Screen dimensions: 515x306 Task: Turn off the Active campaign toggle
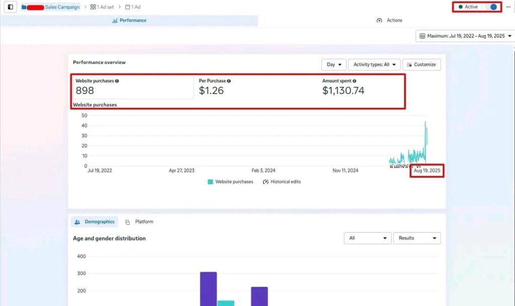point(492,7)
